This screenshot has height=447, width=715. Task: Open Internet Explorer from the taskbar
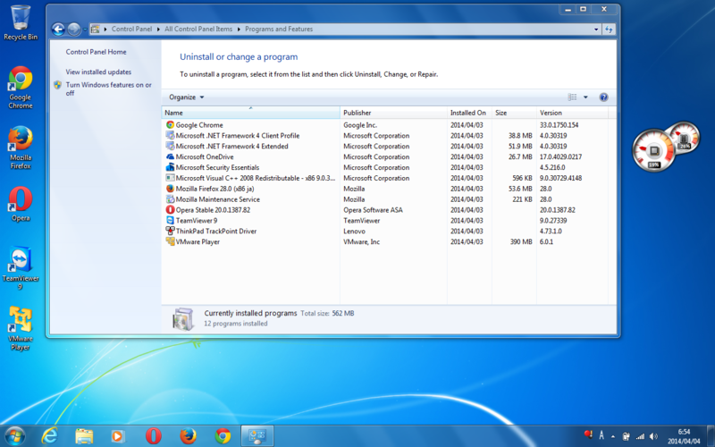coord(49,436)
